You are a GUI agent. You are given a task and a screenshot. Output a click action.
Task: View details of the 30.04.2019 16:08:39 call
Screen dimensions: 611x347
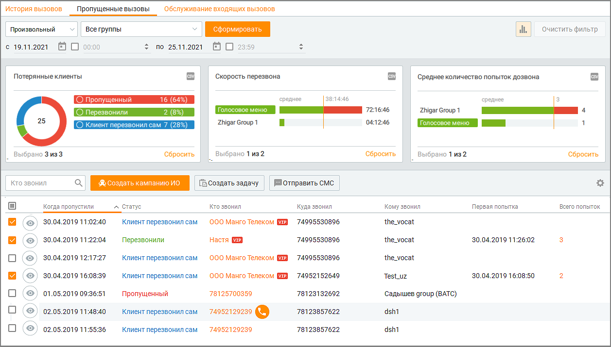(x=30, y=276)
